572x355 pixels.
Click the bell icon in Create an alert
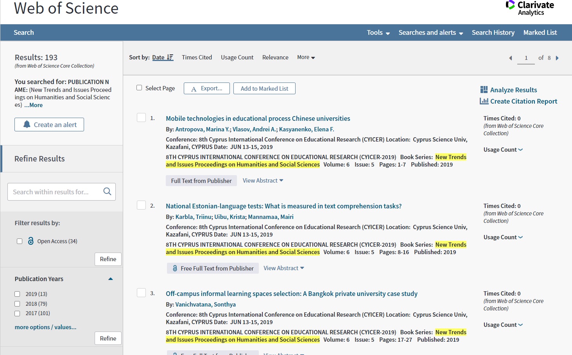click(27, 124)
